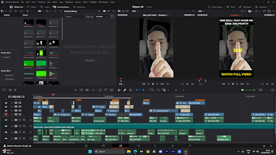
Task: Toggle Linked Selection chain icon
Action: (125, 90)
